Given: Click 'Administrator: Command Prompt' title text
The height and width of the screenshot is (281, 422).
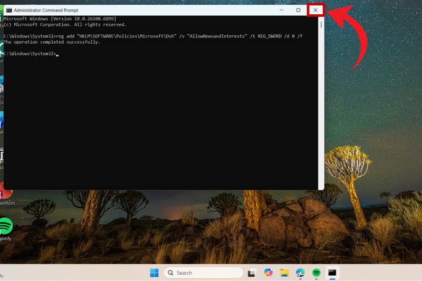Looking at the screenshot, I should 46,10.
